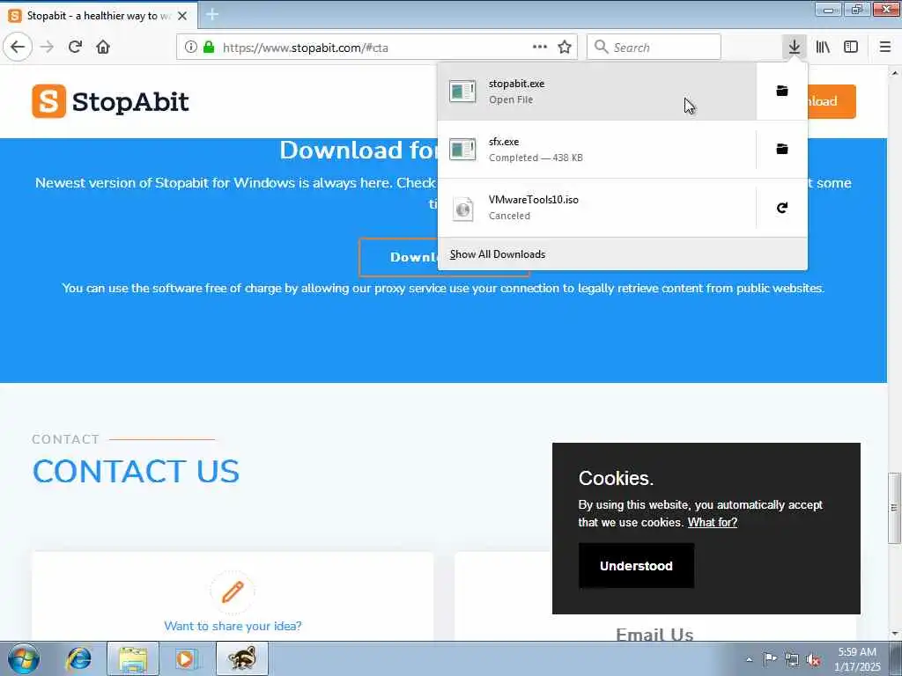Close the Stopabit tab

click(x=182, y=16)
